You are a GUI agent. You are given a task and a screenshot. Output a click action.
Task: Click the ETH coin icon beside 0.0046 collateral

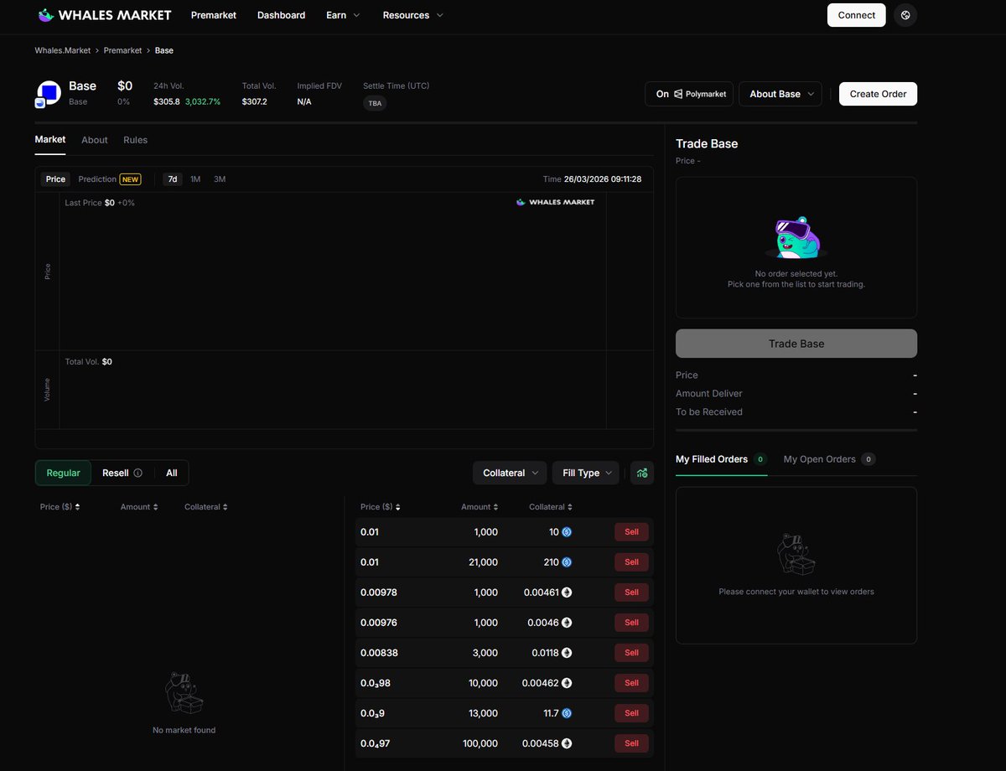[x=567, y=623]
